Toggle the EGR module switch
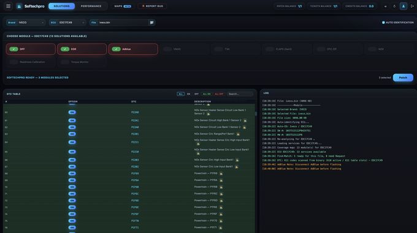Viewport: 417px width, 233px height. (65, 49)
